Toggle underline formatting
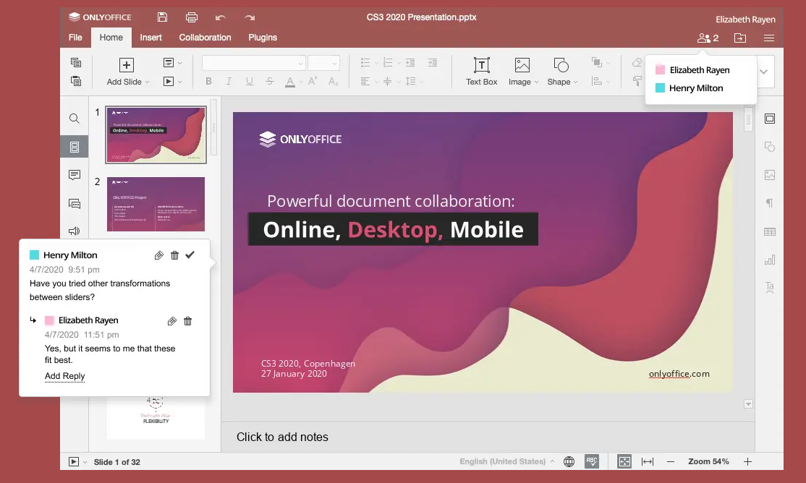This screenshot has width=806, height=483. pos(250,81)
